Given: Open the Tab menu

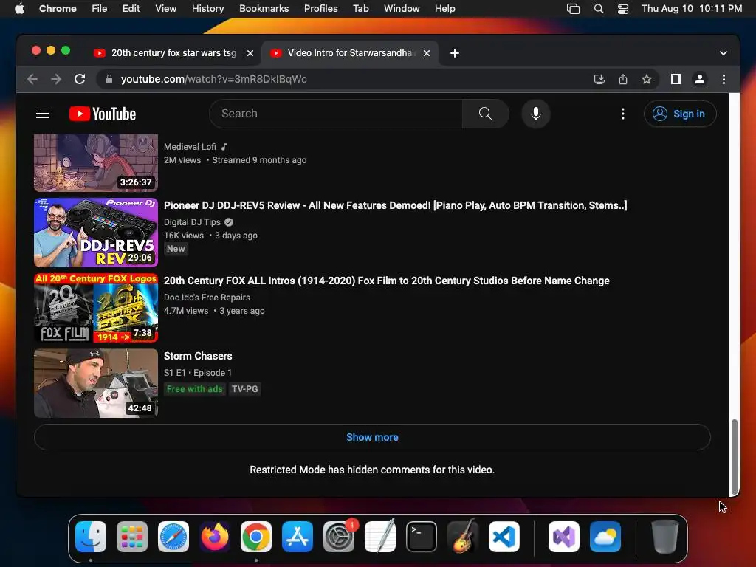Looking at the screenshot, I should click(360, 9).
